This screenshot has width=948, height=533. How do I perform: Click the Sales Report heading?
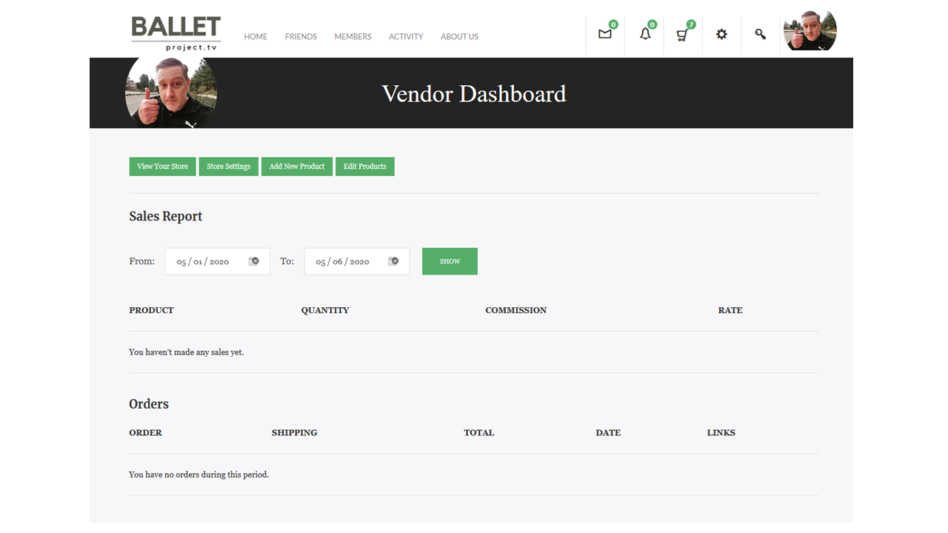coord(166,216)
